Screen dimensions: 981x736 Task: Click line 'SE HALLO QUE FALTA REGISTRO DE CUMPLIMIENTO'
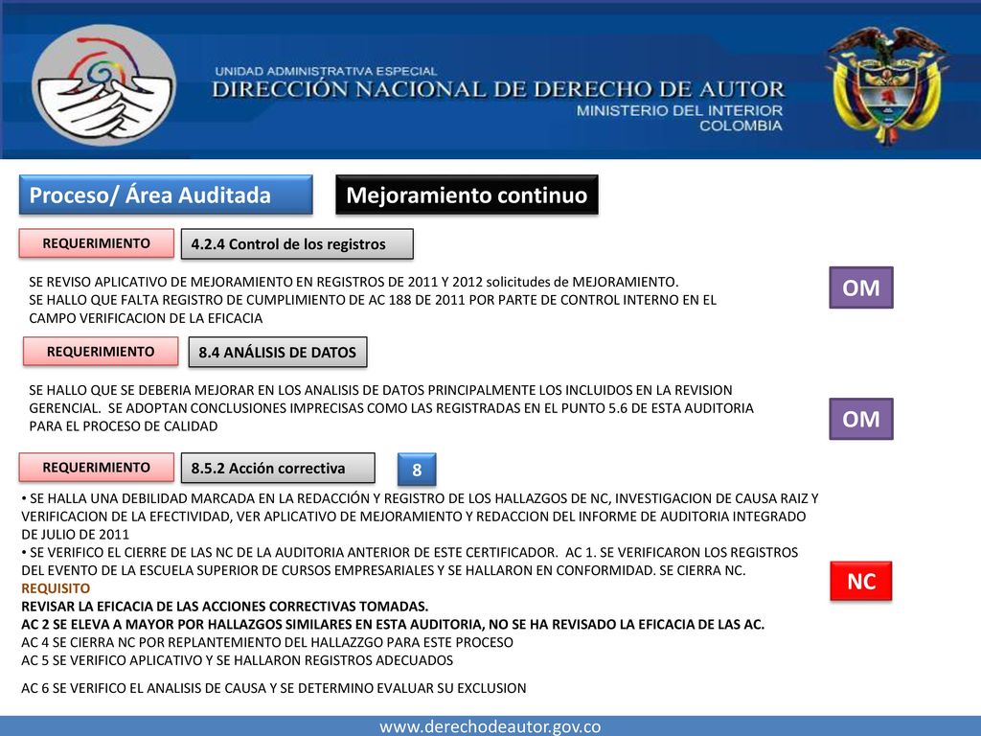(373, 300)
